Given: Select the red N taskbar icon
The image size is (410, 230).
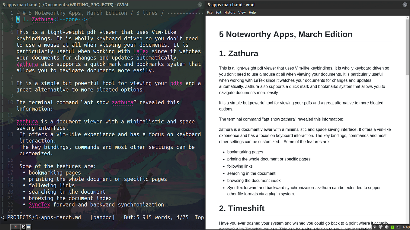Looking at the screenshot, I should pos(15,227).
